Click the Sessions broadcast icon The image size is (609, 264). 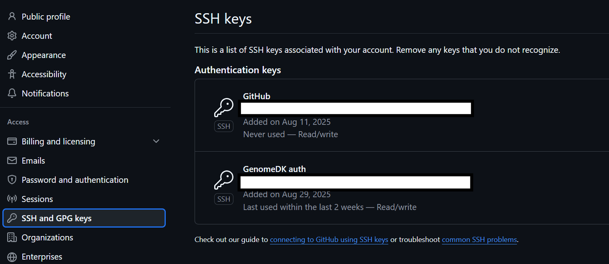[x=12, y=199]
